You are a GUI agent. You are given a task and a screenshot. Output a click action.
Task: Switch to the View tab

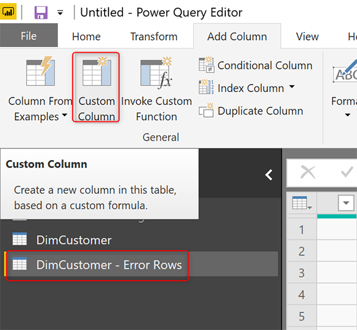click(x=307, y=36)
